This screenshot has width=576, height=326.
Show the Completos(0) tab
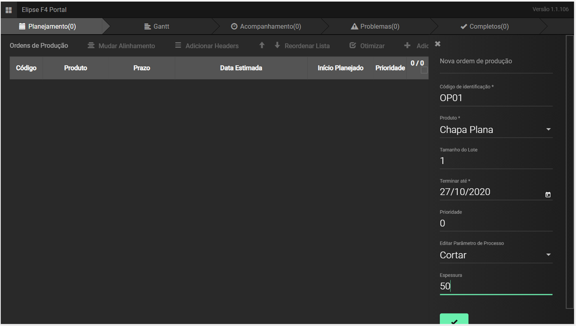pyautogui.click(x=484, y=26)
